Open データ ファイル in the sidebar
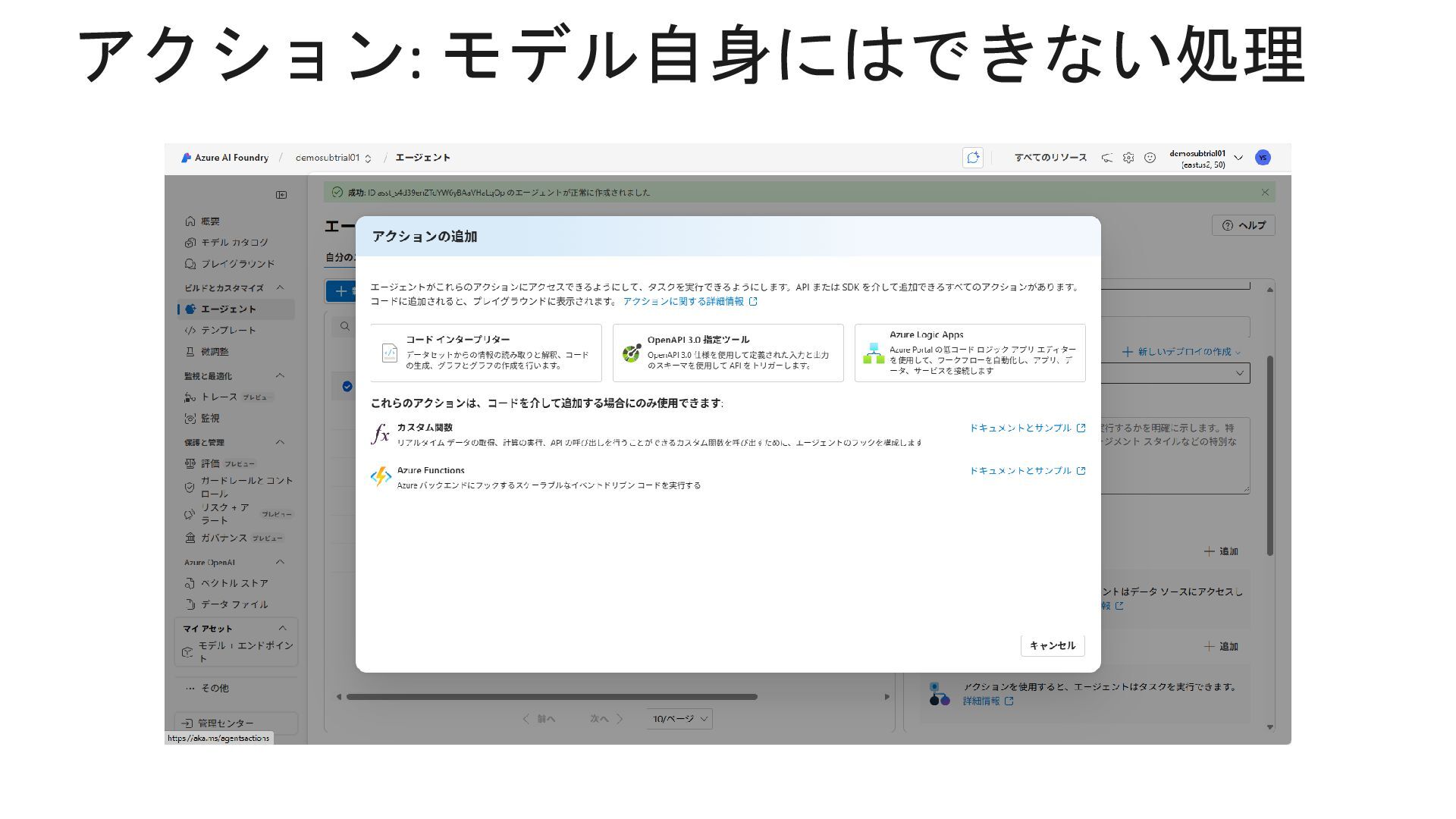The width and height of the screenshot is (1456, 819). (x=227, y=604)
